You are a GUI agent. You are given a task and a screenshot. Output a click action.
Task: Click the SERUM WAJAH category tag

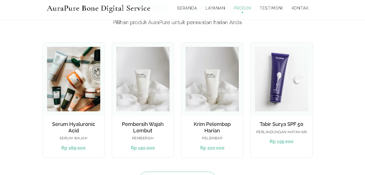74,138
